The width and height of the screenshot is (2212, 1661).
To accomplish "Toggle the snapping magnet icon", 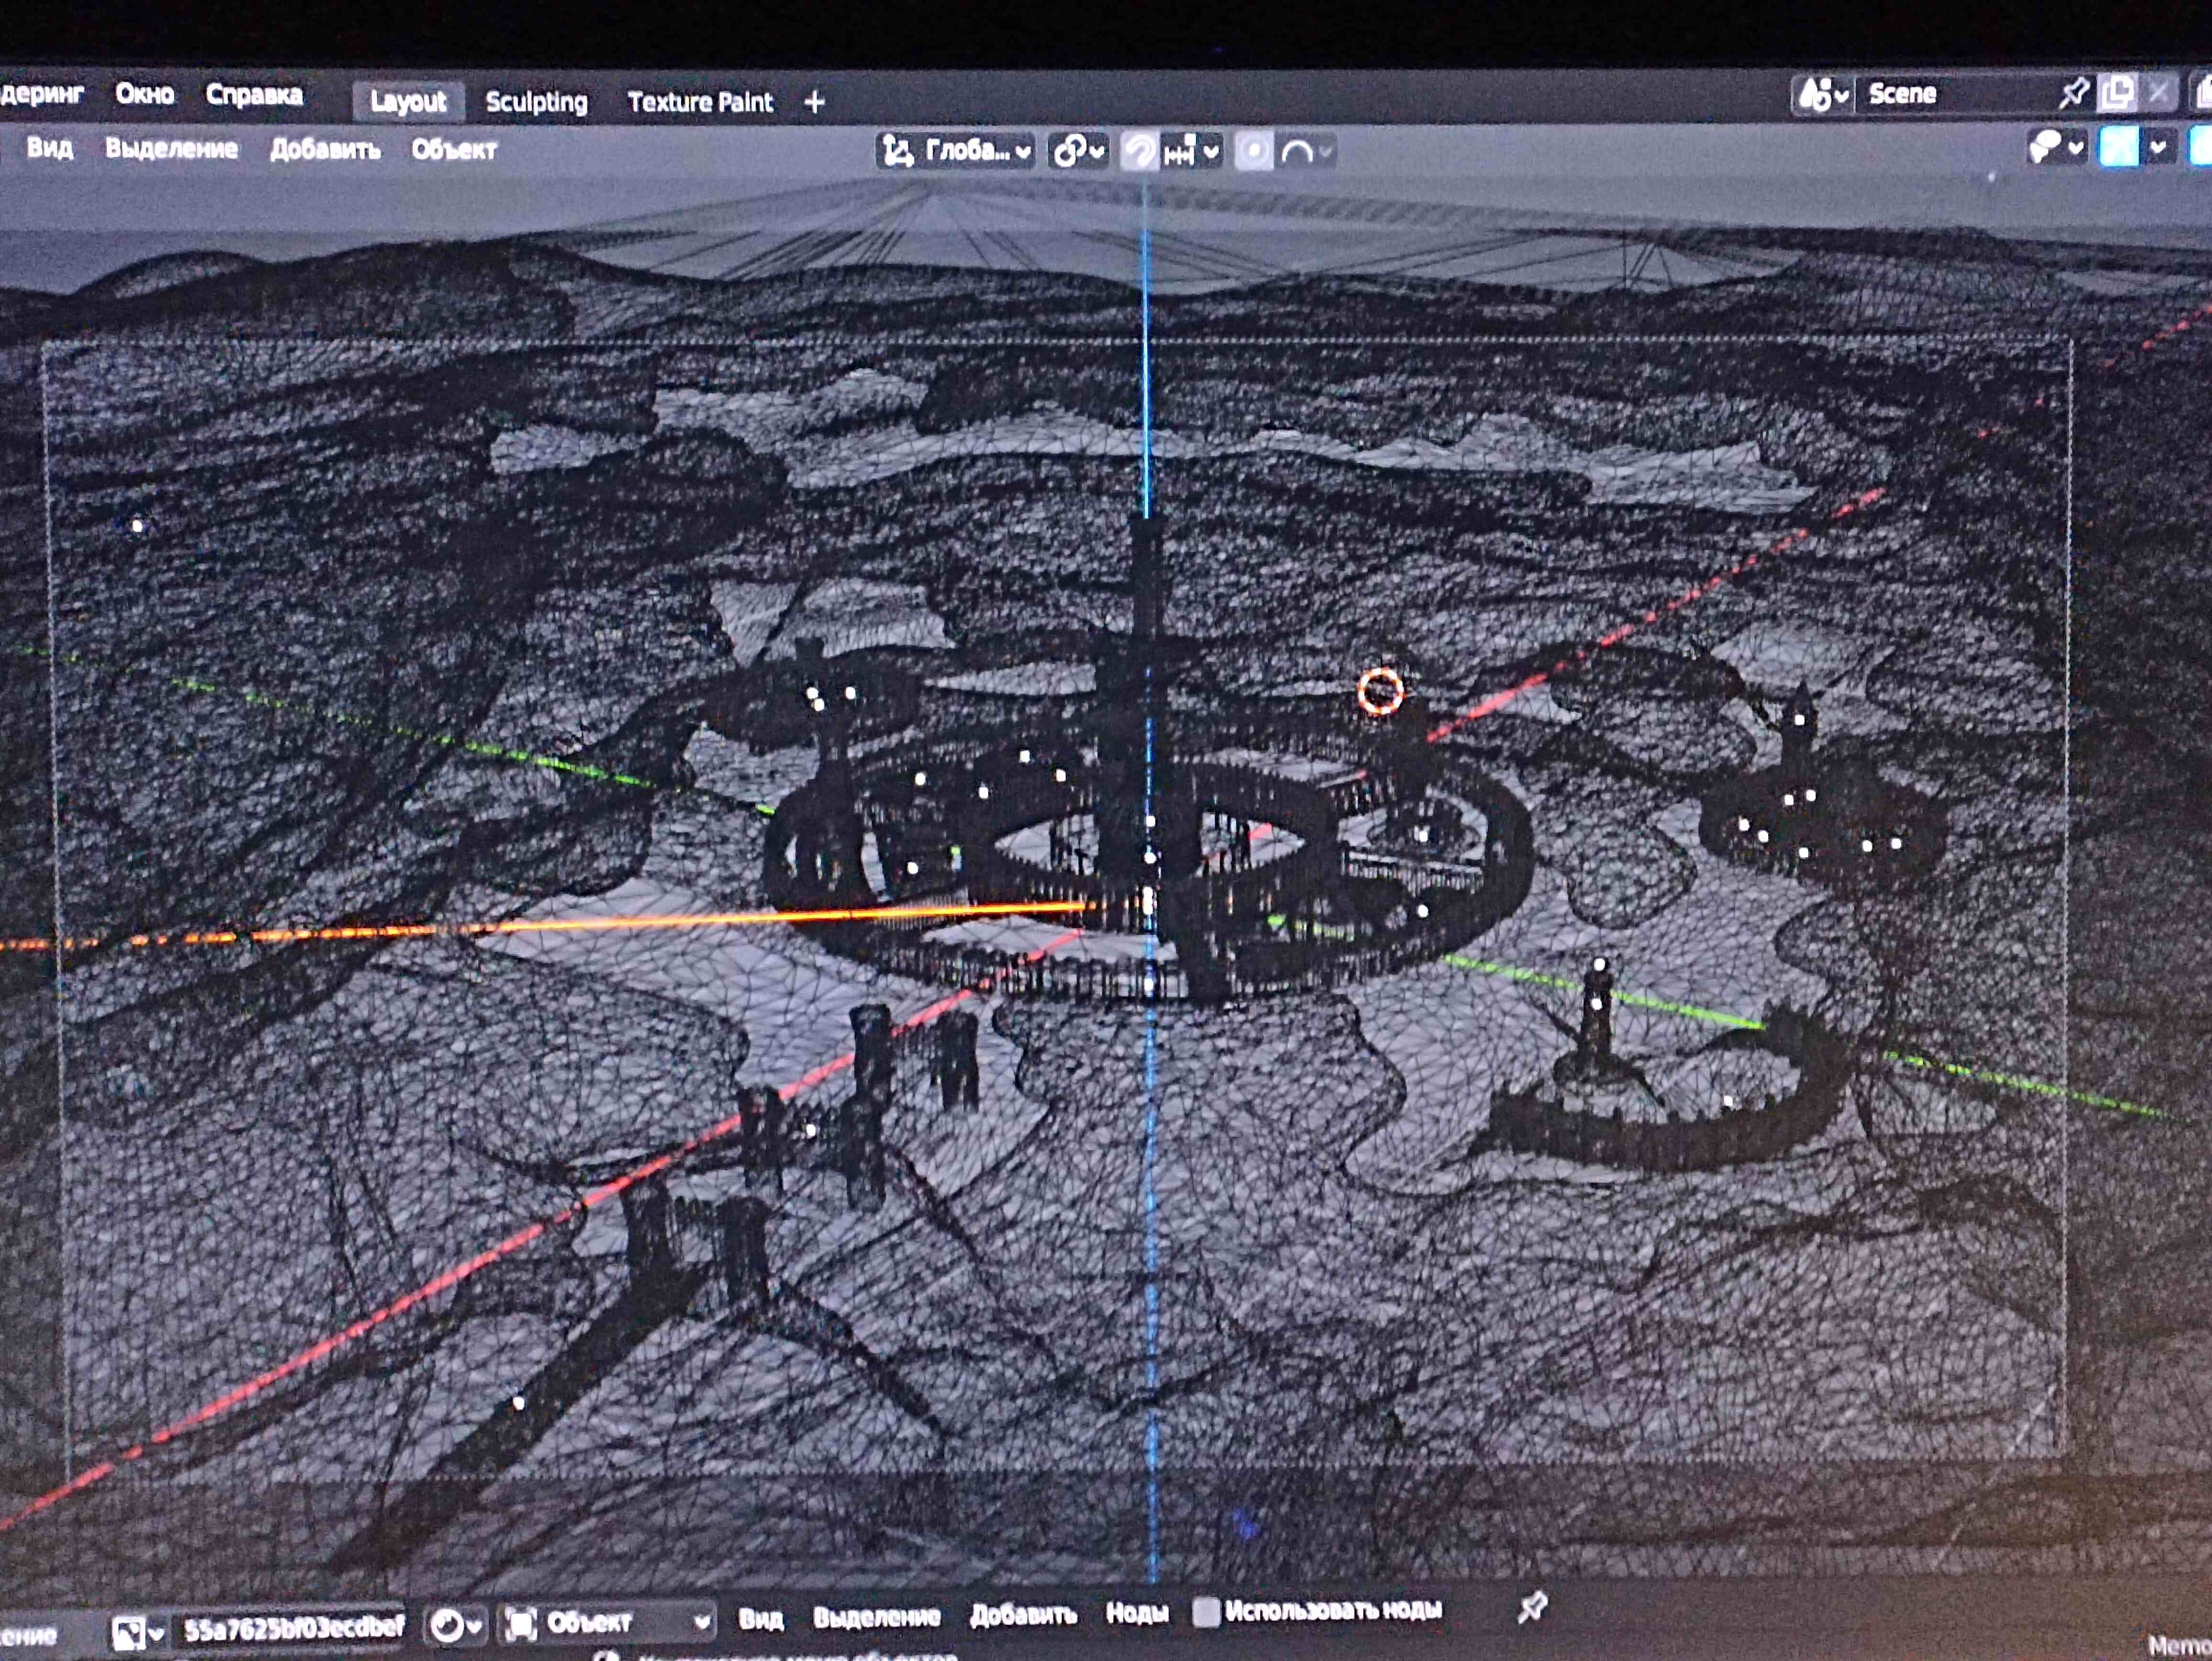I will (x=1139, y=152).
